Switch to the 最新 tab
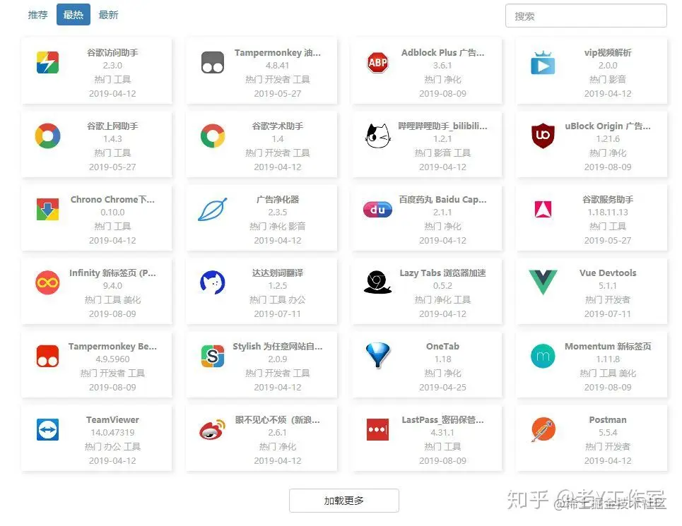This screenshot has width=682, height=526. tap(108, 15)
